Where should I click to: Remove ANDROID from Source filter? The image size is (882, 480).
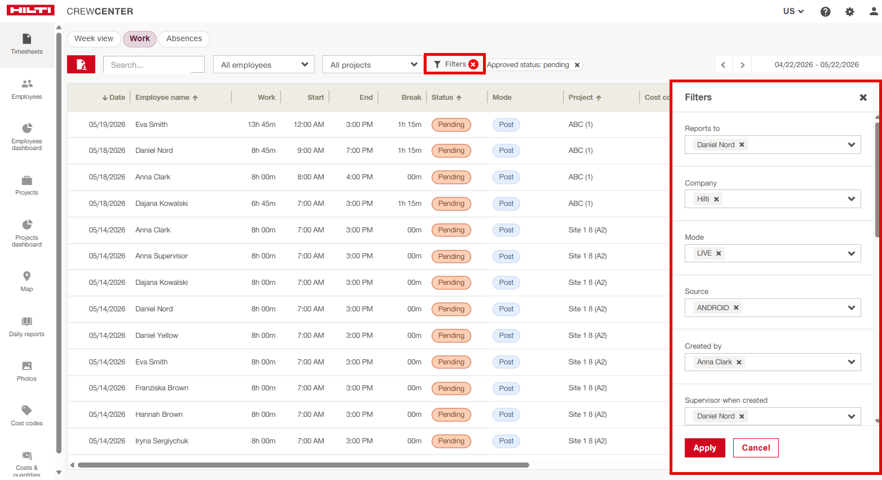pos(736,308)
